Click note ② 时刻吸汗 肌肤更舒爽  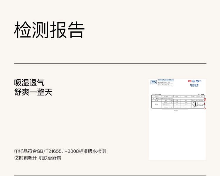click(x=38, y=158)
